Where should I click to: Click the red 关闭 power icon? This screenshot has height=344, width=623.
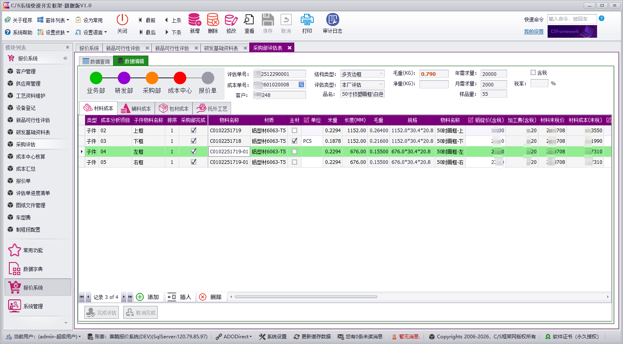[122, 19]
